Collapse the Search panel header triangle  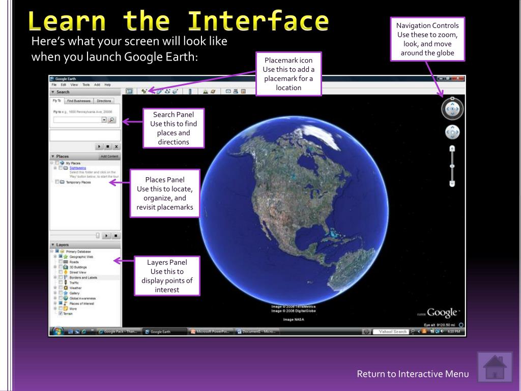[x=52, y=92]
